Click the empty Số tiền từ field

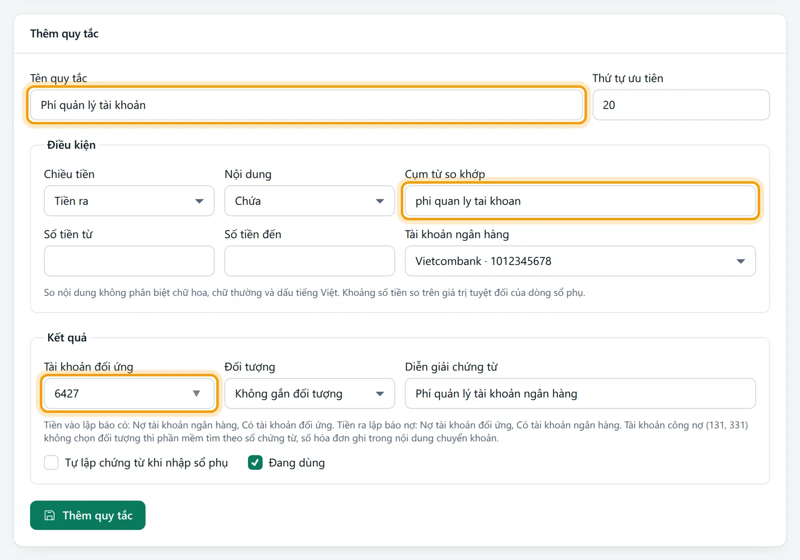coord(129,261)
